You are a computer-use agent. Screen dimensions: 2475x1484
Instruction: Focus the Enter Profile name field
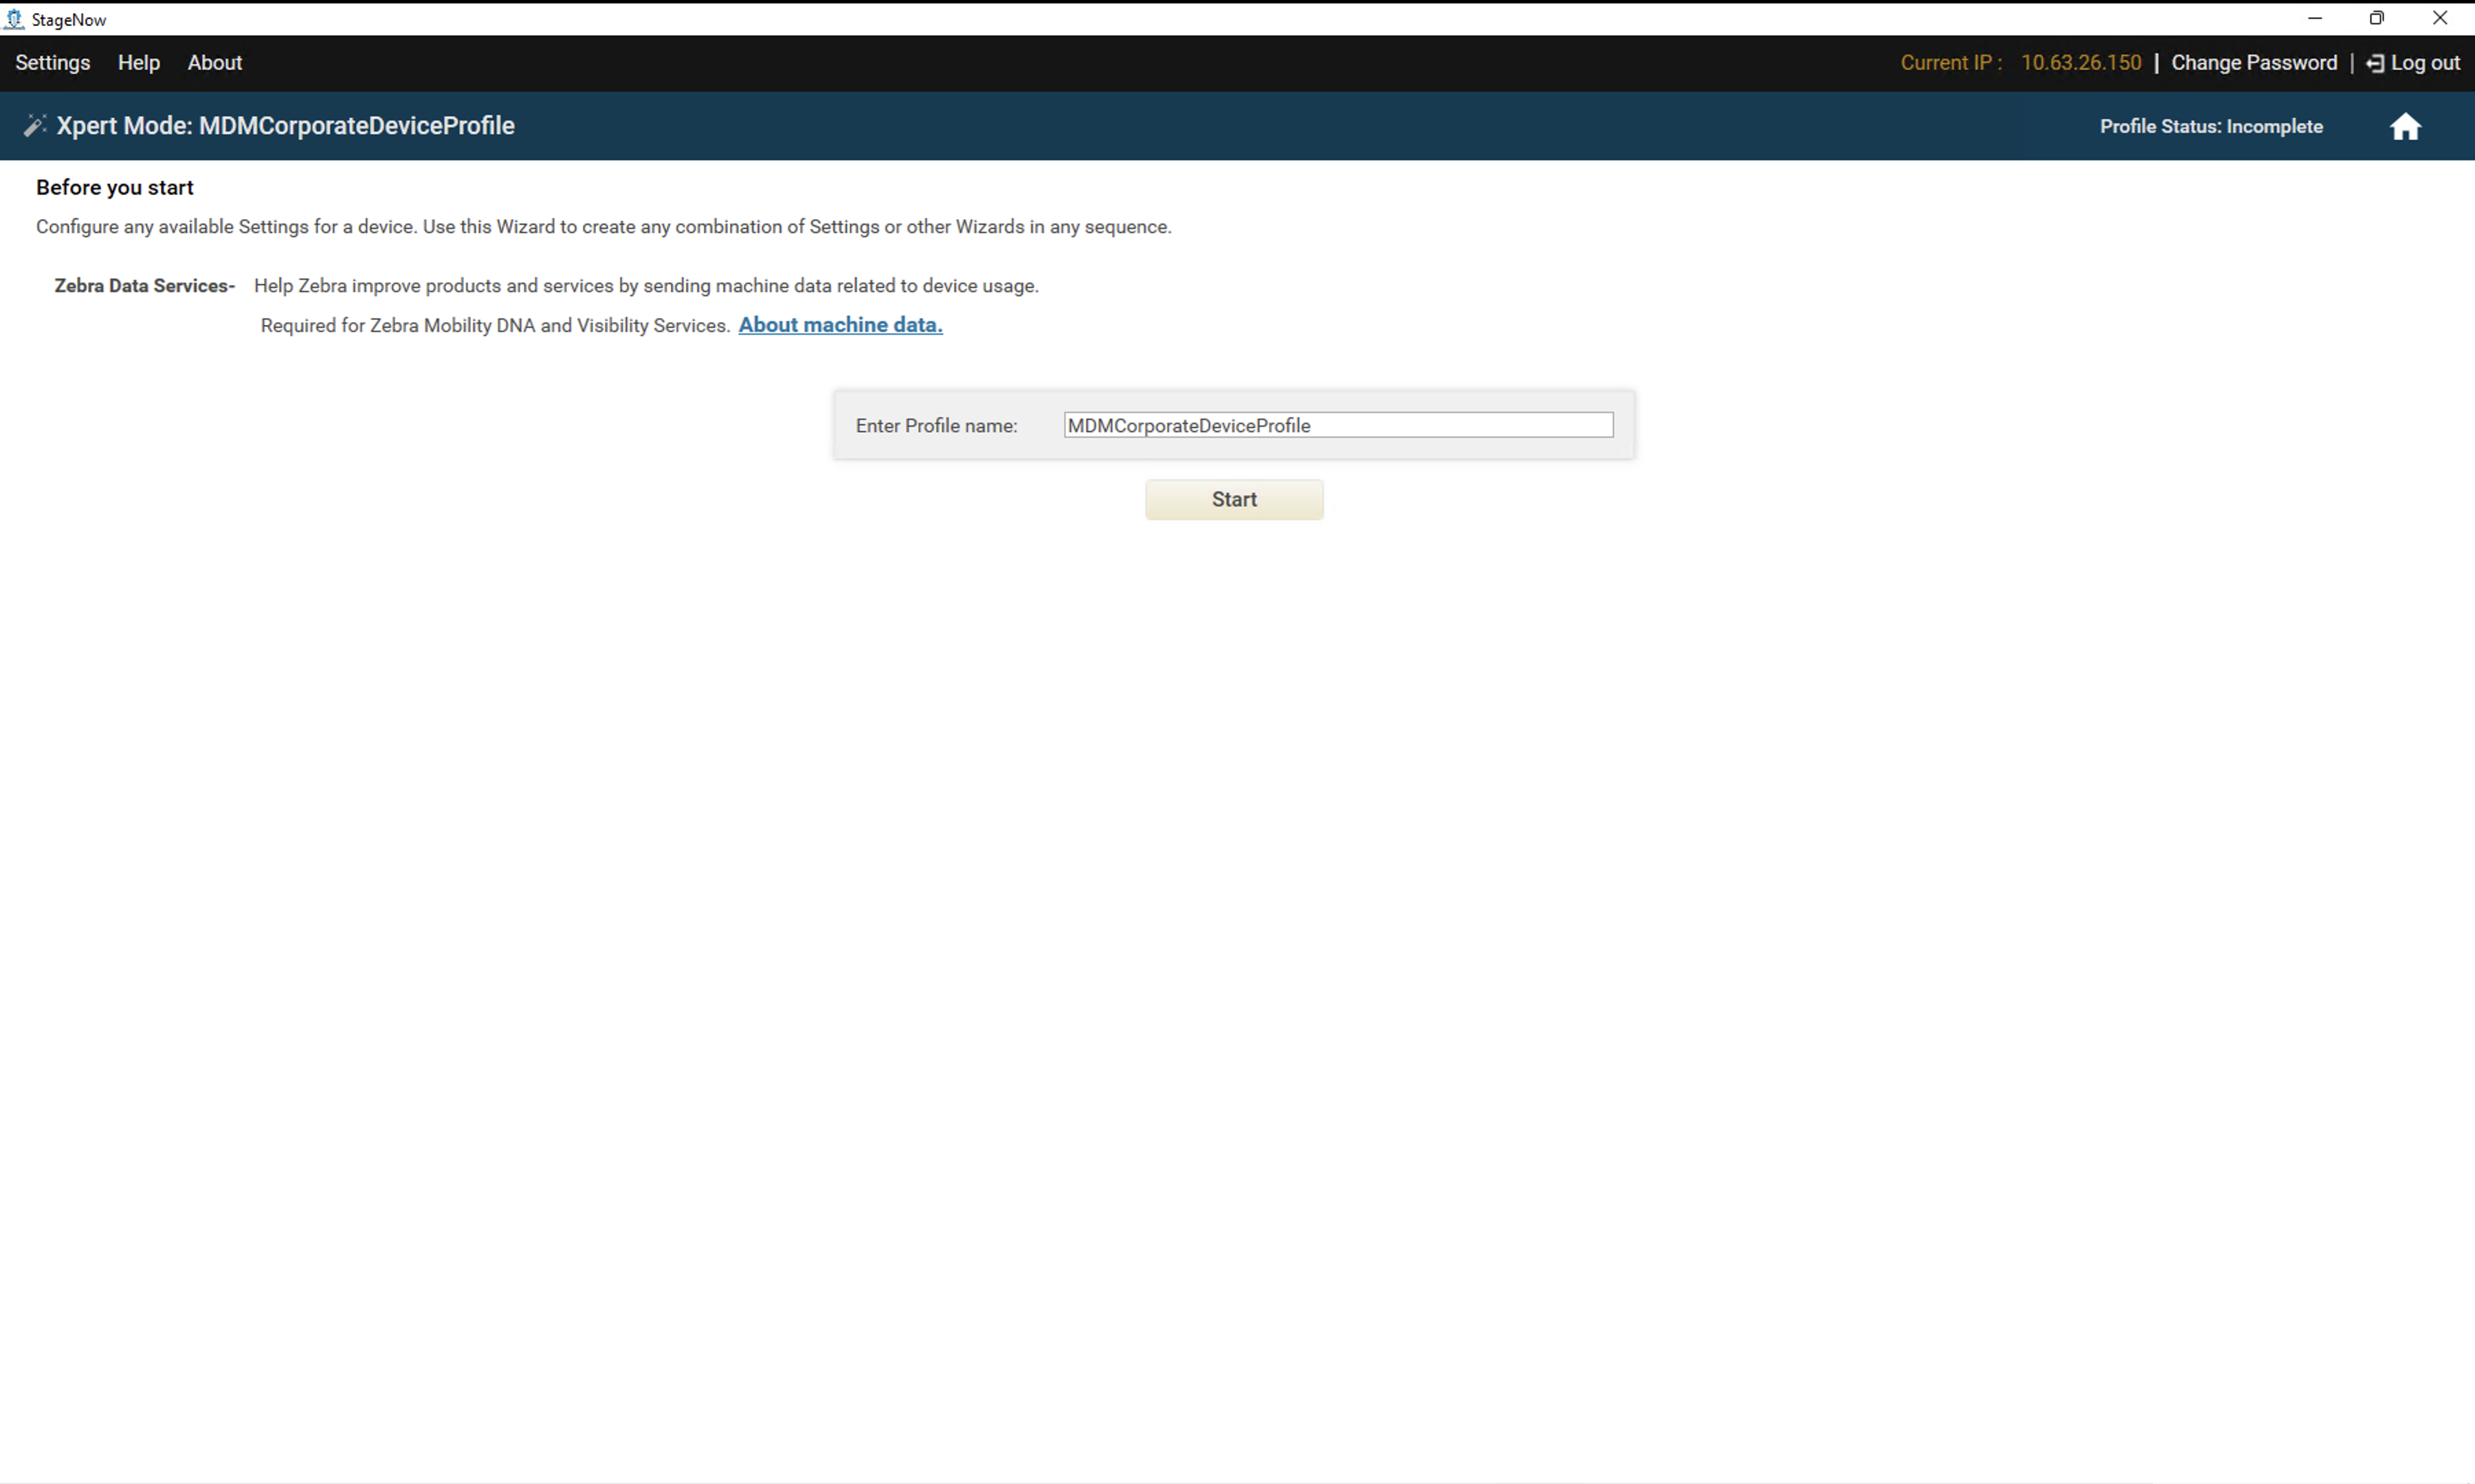pos(1338,425)
